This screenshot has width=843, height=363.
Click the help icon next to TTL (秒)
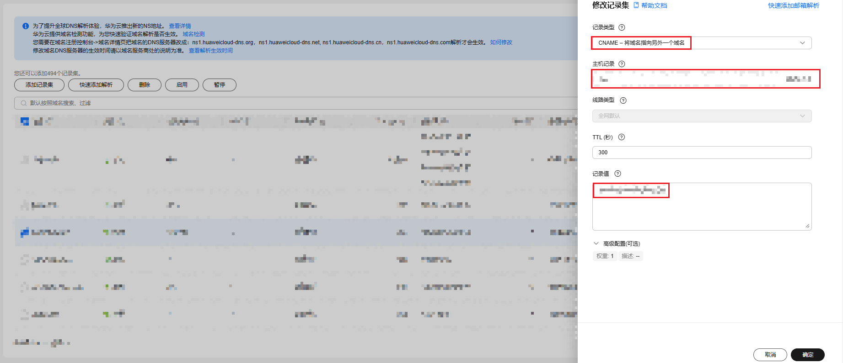621,137
